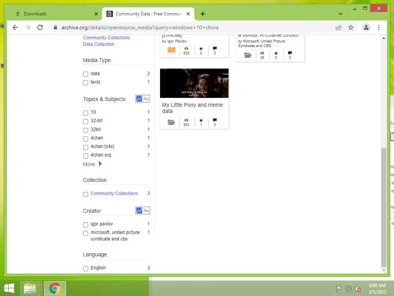This screenshot has height=296, width=394.
Task: Click favorites star on Charlie Brown card
Action: [x=276, y=53]
